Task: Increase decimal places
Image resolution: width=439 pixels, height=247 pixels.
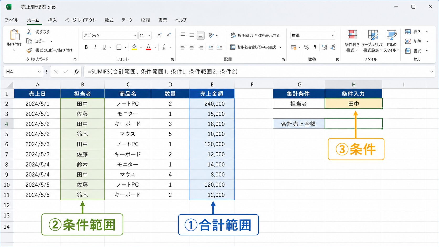Action: [325, 47]
